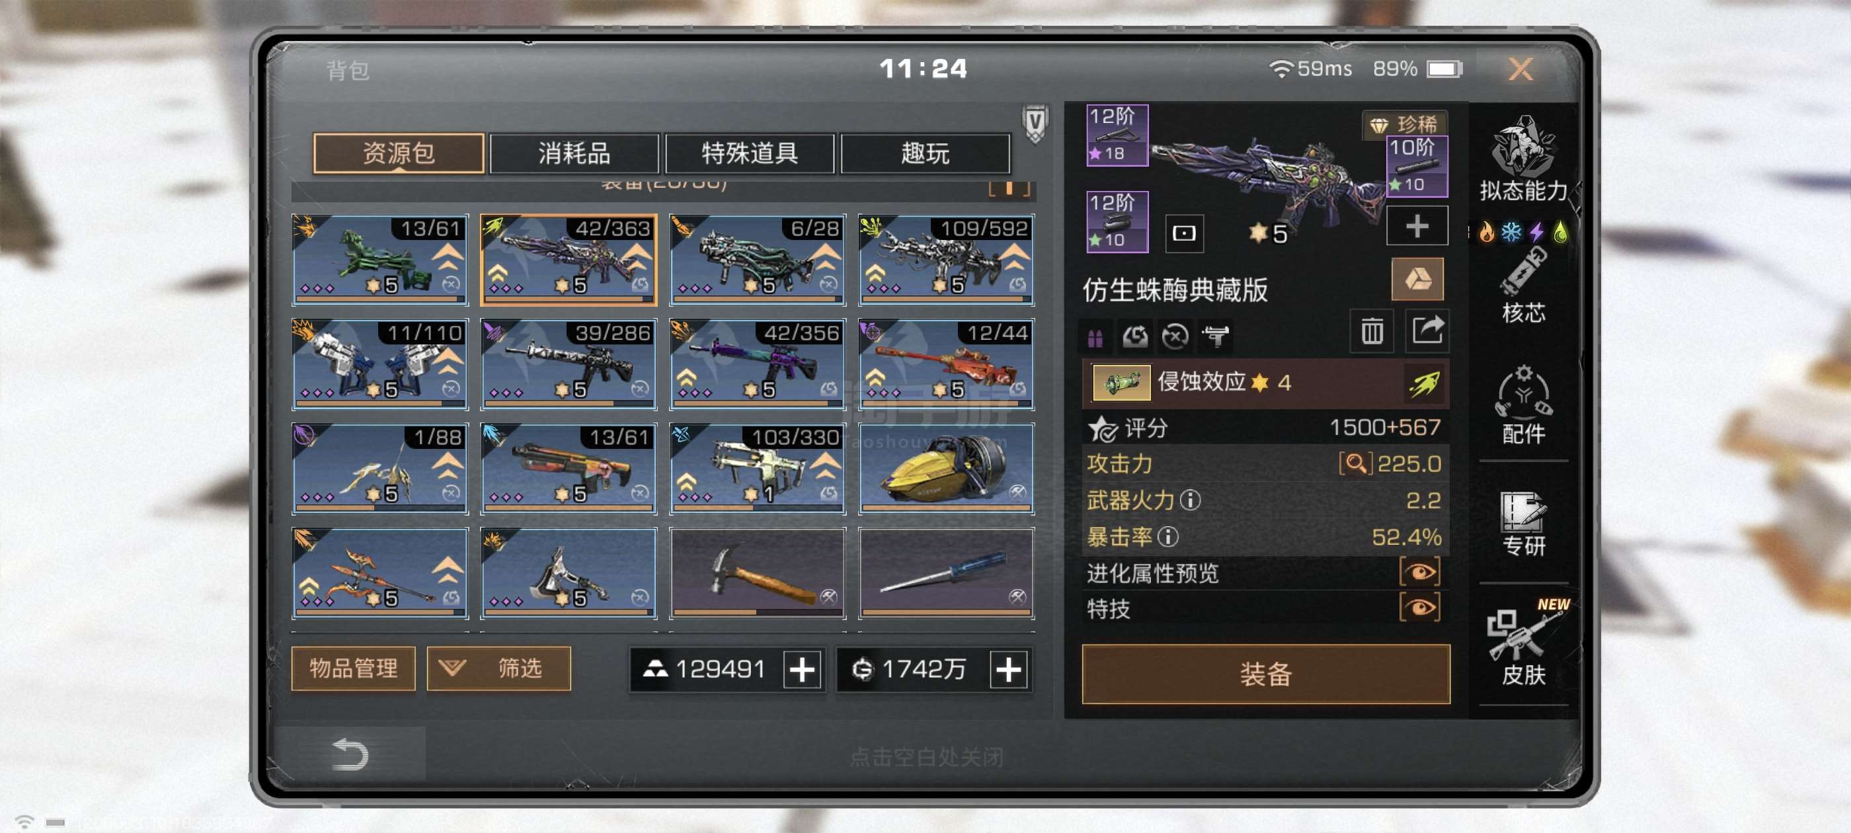Expand the empty plus attachment slot
Screen dimensions: 1851x833
point(1416,226)
